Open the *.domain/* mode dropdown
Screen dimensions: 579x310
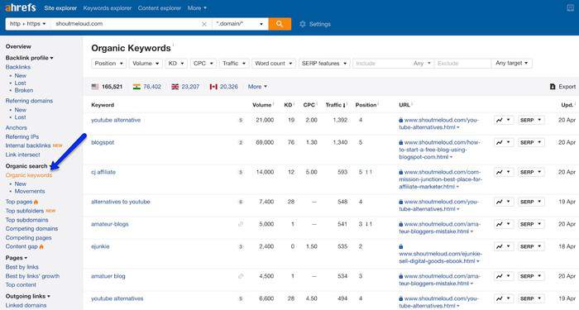[x=240, y=24]
